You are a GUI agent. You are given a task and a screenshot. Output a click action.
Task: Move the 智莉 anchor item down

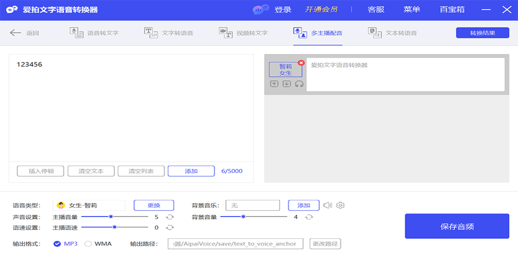click(287, 84)
